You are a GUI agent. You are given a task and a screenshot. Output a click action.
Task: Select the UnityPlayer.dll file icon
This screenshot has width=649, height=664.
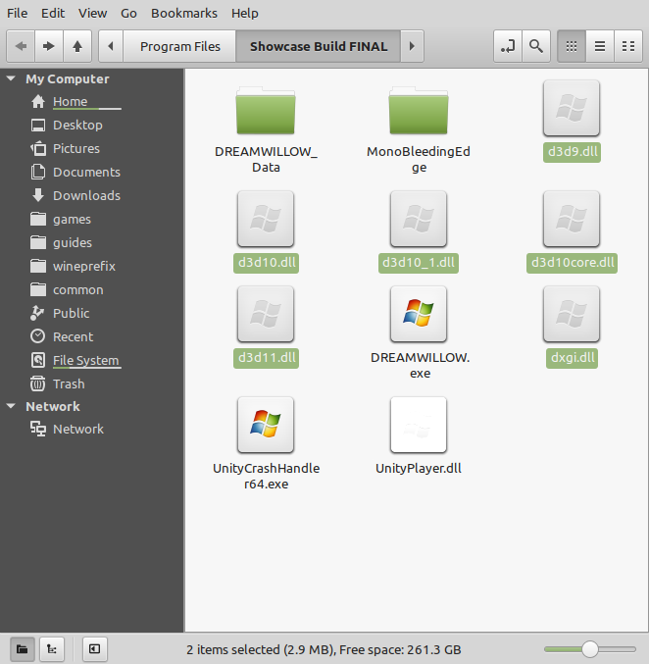(419, 425)
